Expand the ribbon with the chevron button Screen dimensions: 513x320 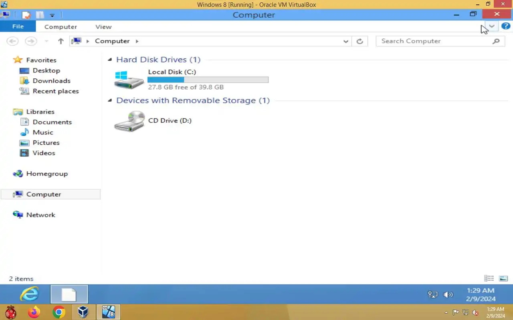point(492,26)
